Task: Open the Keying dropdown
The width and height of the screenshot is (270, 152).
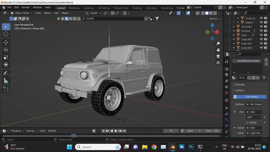Action: point(31,131)
